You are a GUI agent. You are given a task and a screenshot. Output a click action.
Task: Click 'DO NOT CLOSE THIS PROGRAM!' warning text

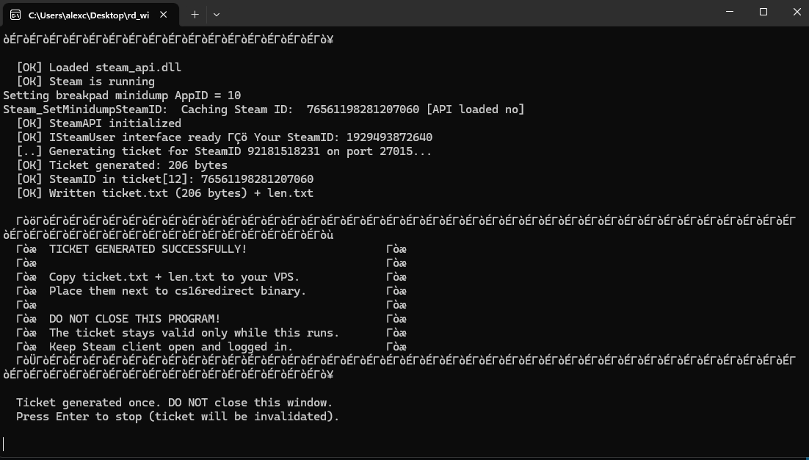click(x=134, y=318)
